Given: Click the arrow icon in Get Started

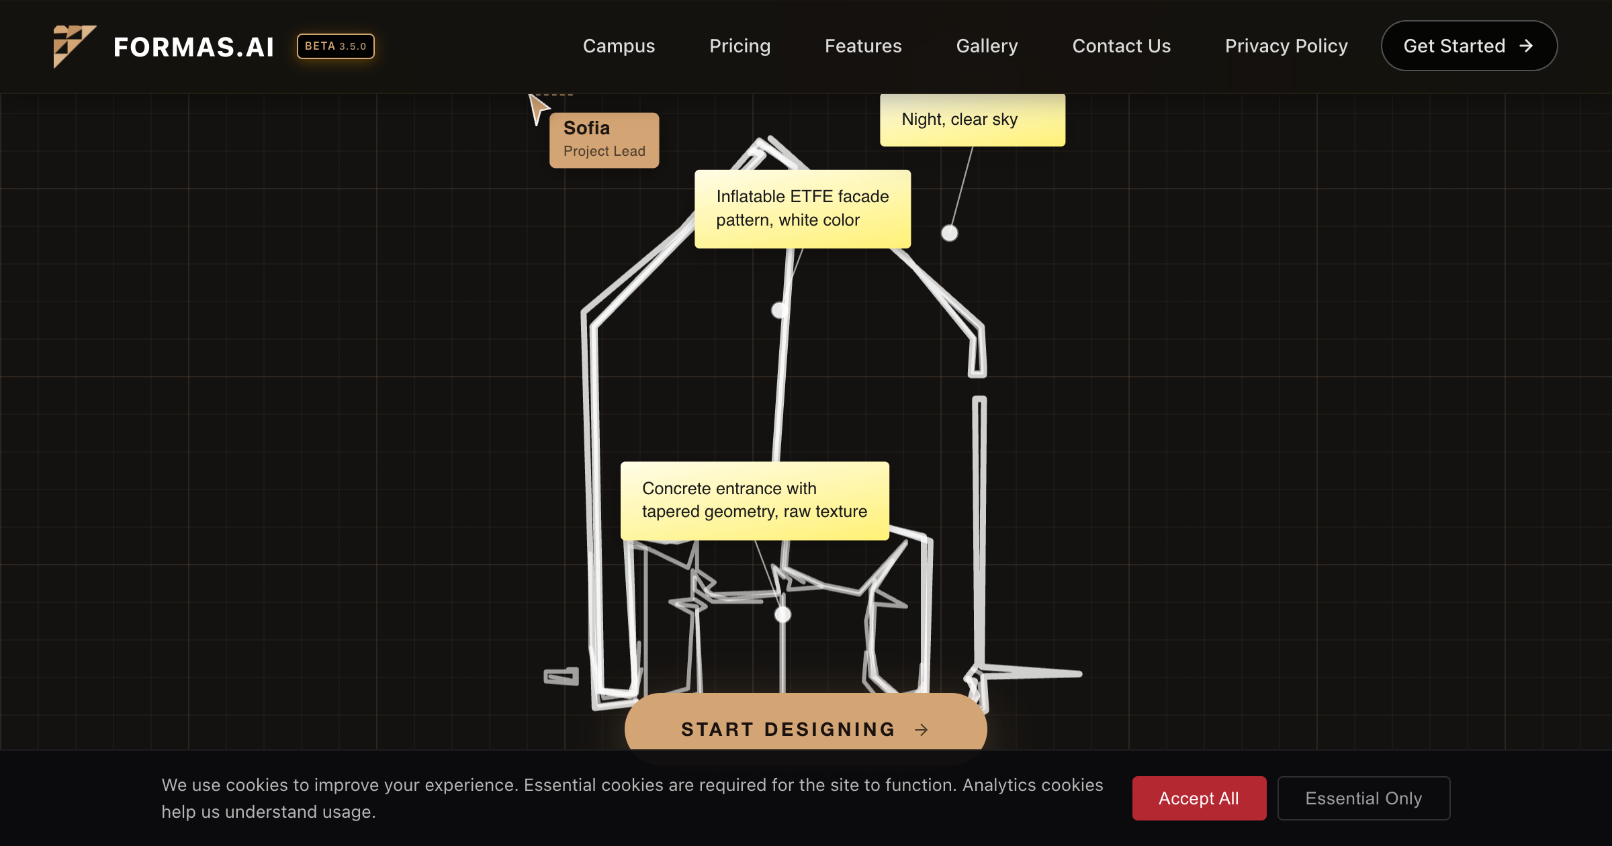Looking at the screenshot, I should tap(1527, 46).
